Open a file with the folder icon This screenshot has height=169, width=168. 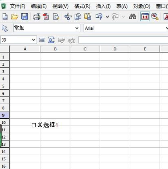(x=14, y=17)
